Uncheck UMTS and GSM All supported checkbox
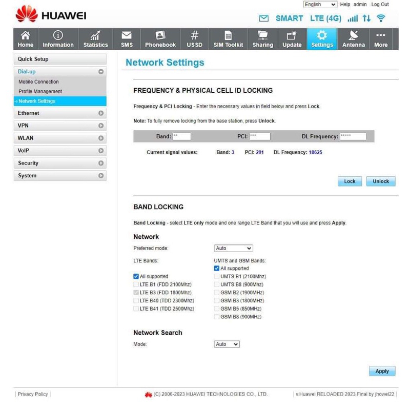Image resolution: width=410 pixels, height=410 pixels. [217, 268]
